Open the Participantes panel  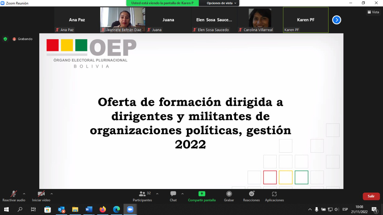(x=143, y=196)
